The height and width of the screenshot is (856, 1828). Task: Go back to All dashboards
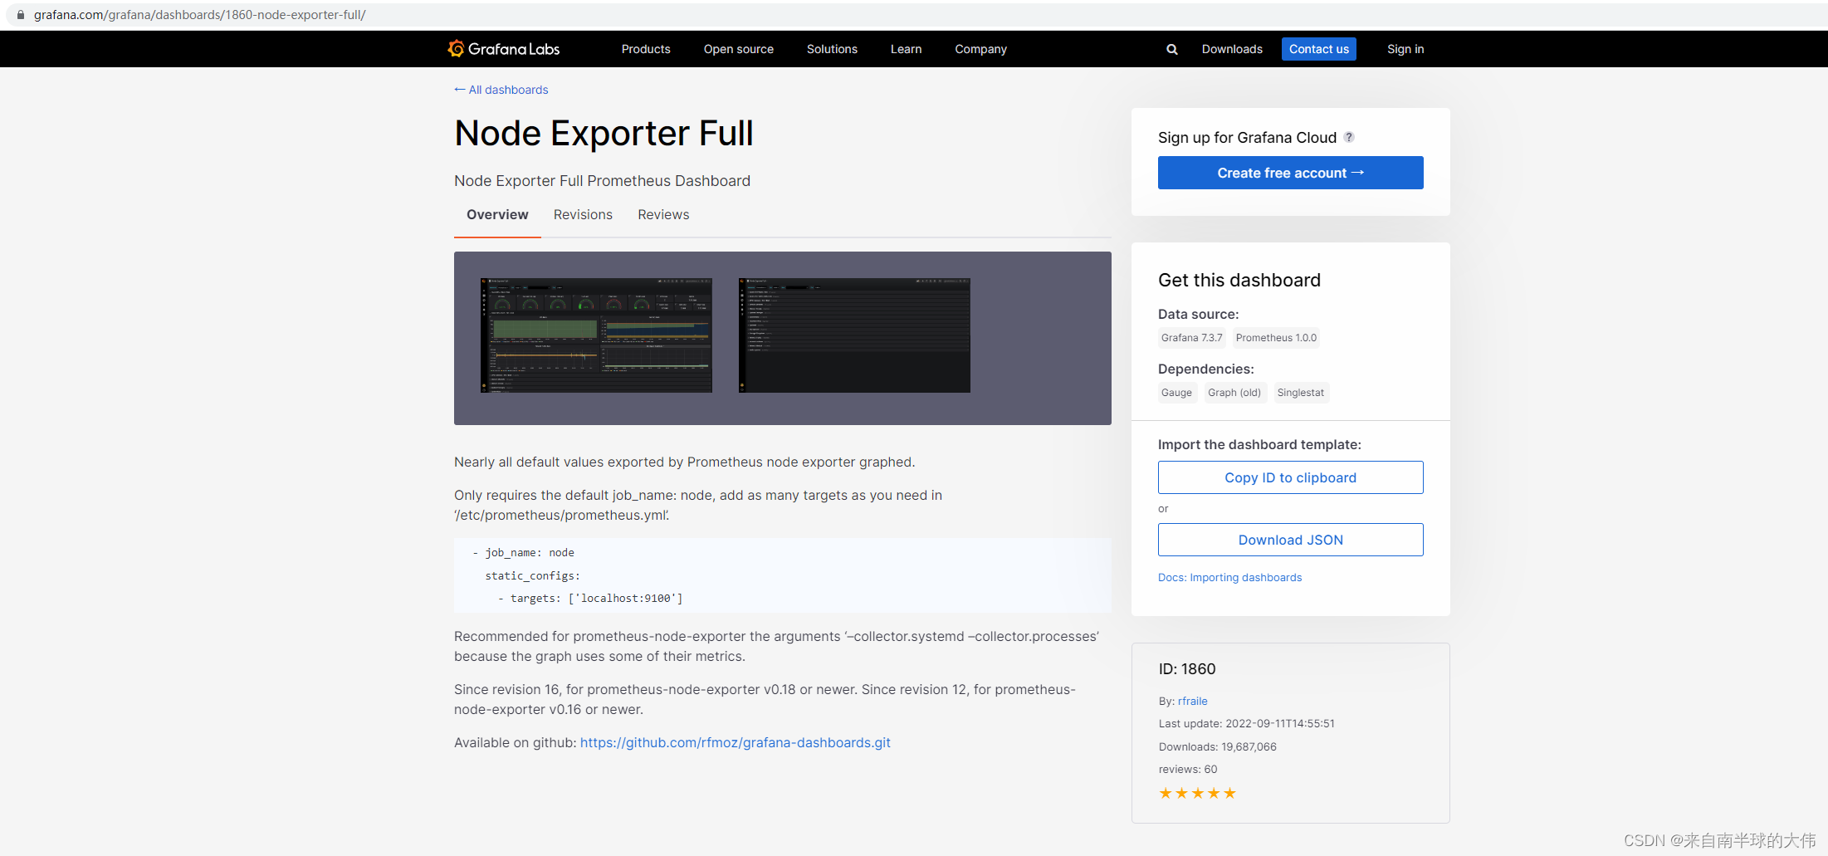[501, 90]
